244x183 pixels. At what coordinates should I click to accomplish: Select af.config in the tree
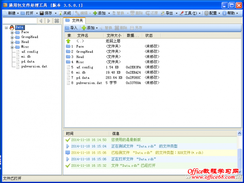(x=30, y=52)
